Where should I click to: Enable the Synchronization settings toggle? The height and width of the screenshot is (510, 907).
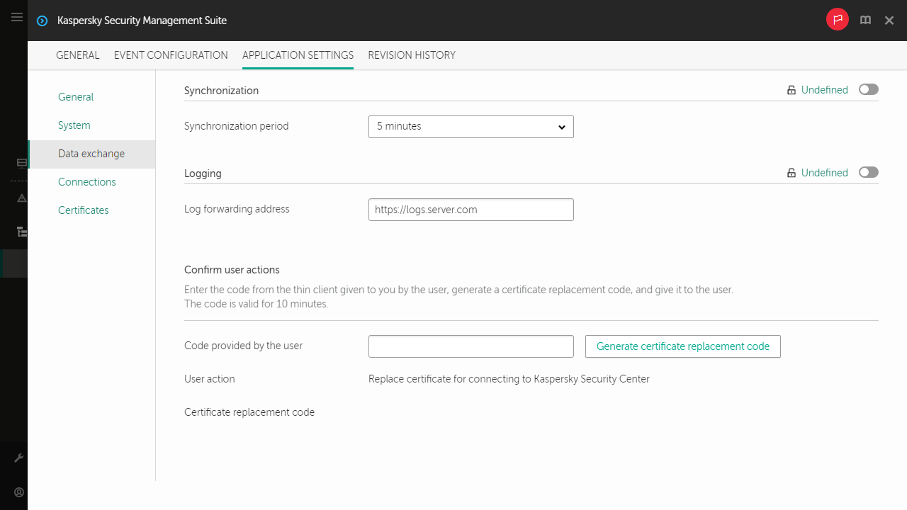(868, 89)
